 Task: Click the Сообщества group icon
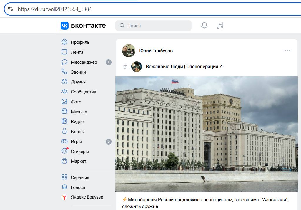pyautogui.click(x=64, y=92)
